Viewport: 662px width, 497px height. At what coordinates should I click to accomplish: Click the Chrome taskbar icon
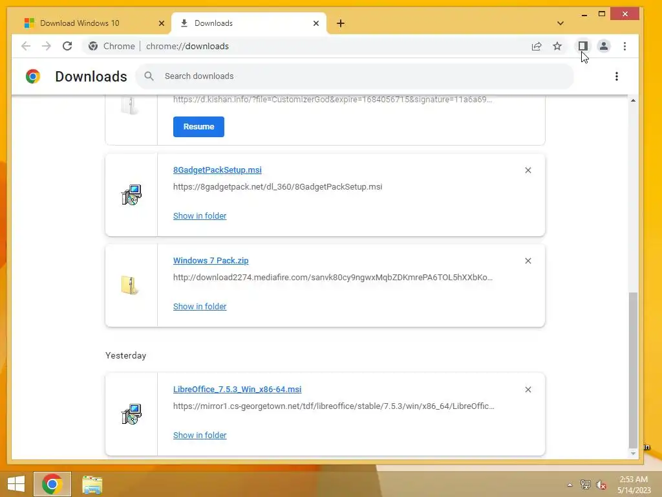point(52,484)
